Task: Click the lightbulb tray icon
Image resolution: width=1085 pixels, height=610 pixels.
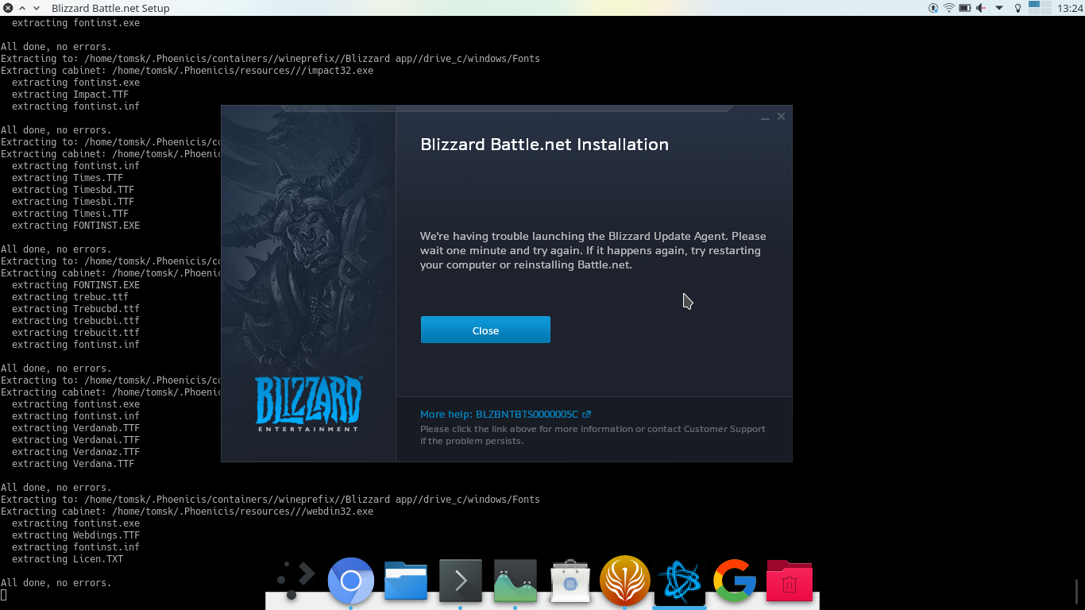Action: pyautogui.click(x=1018, y=8)
